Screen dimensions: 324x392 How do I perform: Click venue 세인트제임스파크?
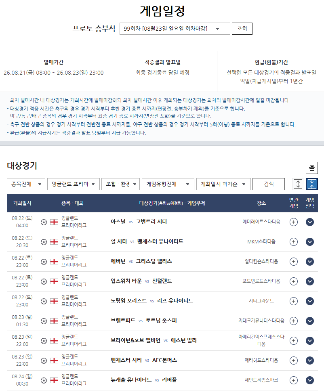pos(261,380)
